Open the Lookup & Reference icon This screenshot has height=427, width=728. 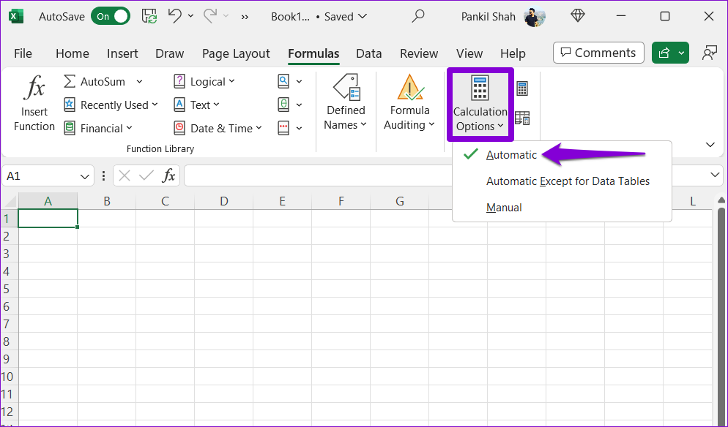pyautogui.click(x=282, y=81)
